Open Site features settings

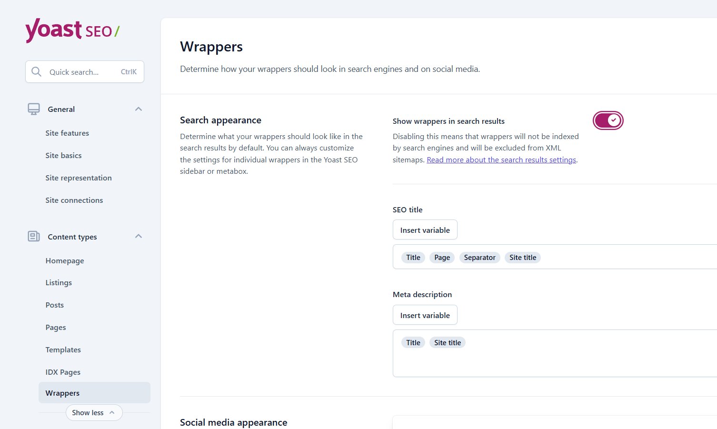(67, 133)
